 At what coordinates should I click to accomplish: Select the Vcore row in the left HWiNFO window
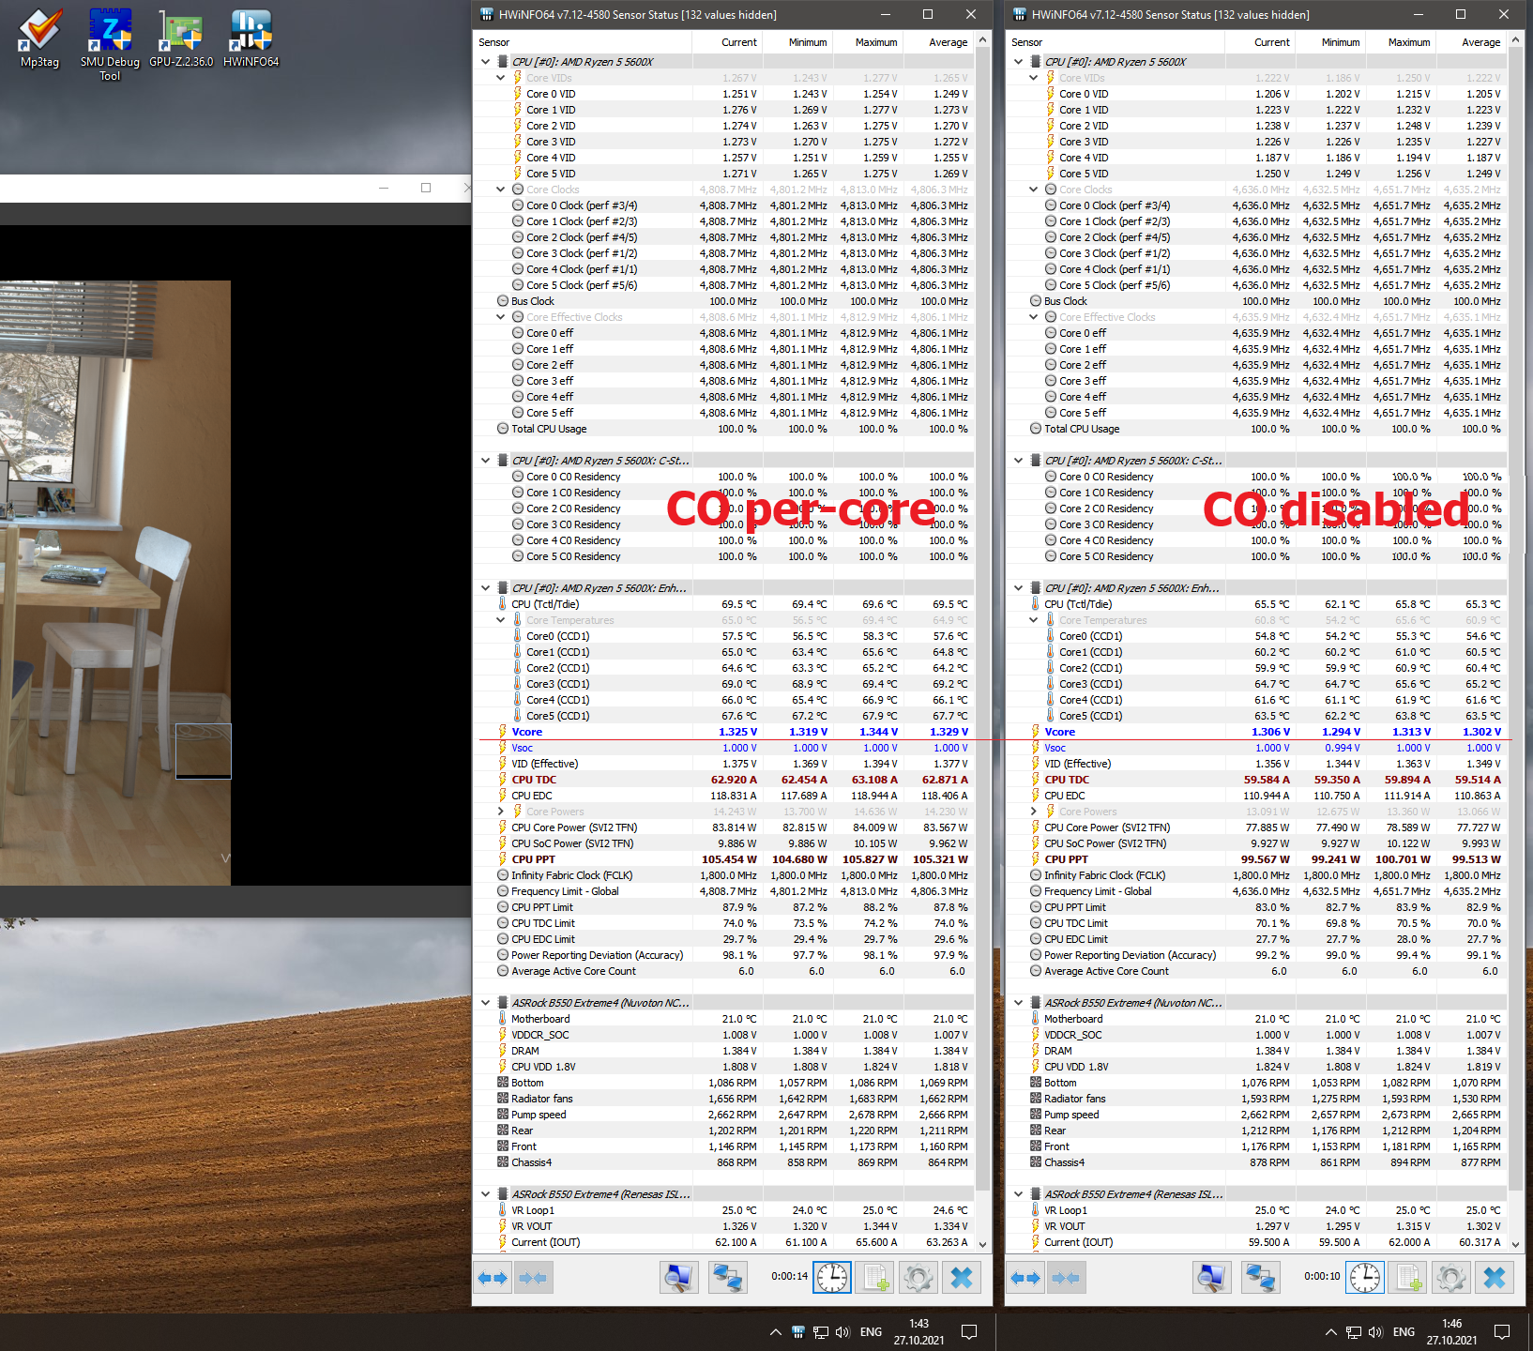724,732
